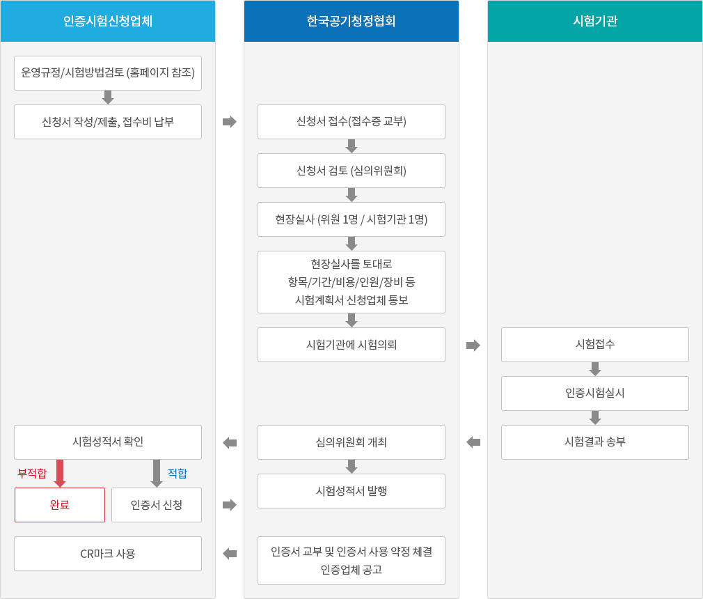Image resolution: width=703 pixels, height=599 pixels.
Task: Click down arrow below 신청서 검토 box
Action: click(x=351, y=195)
